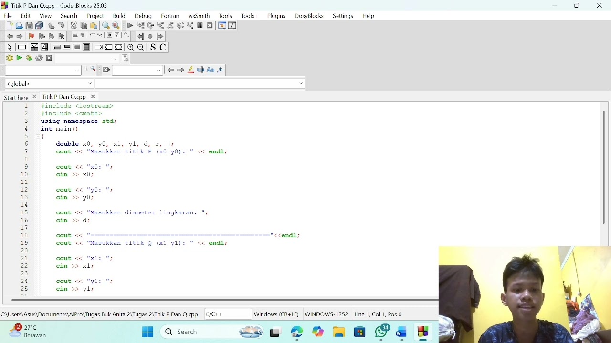Click taskbar Search box

(x=213, y=332)
